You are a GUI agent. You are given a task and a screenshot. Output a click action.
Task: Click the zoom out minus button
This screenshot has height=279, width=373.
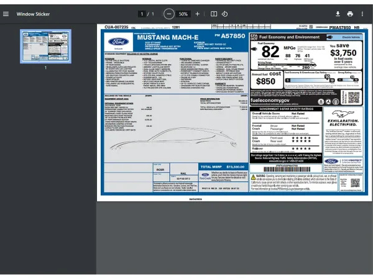coord(169,14)
